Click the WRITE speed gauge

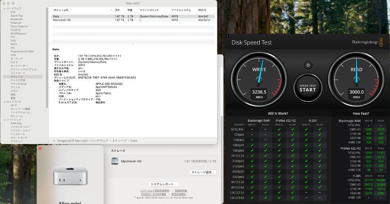[x=259, y=79]
